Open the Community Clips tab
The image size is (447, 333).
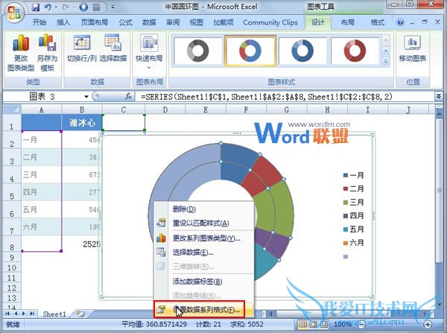click(x=270, y=22)
